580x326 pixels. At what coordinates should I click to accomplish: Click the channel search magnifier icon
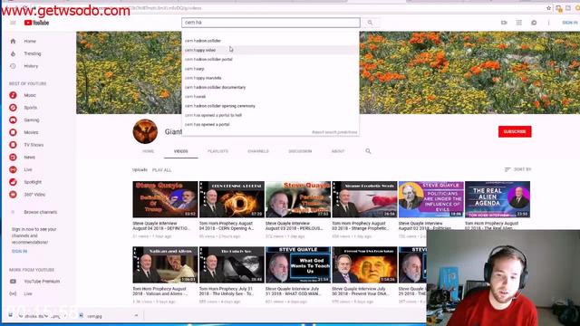[x=368, y=151]
